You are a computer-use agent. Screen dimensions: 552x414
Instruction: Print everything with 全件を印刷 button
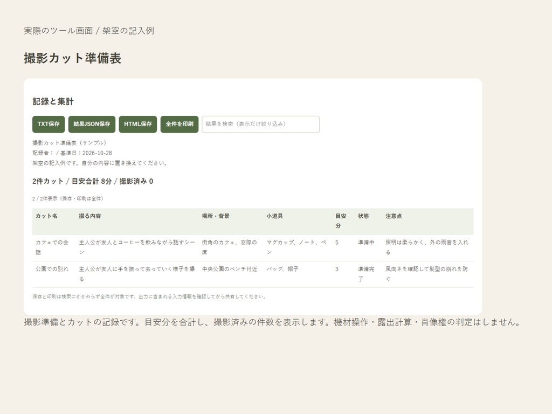[x=180, y=125]
